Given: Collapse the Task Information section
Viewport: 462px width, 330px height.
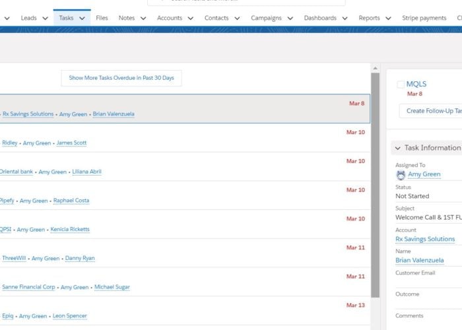Looking at the screenshot, I should click(x=398, y=148).
